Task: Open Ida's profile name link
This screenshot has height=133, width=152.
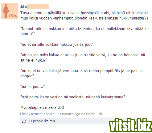Action: pyautogui.click(x=23, y=6)
